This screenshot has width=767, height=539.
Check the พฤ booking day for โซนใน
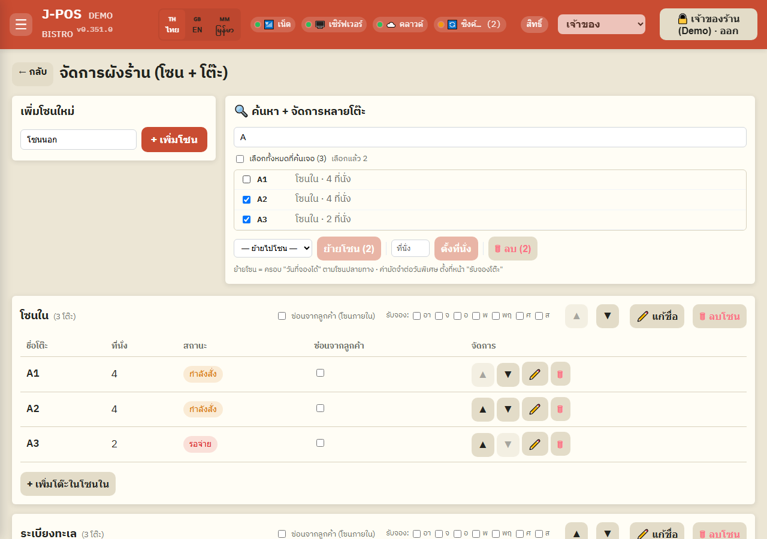(x=496, y=316)
